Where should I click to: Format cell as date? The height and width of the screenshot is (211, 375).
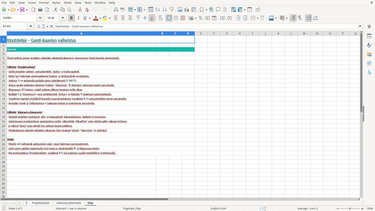coord(214,18)
